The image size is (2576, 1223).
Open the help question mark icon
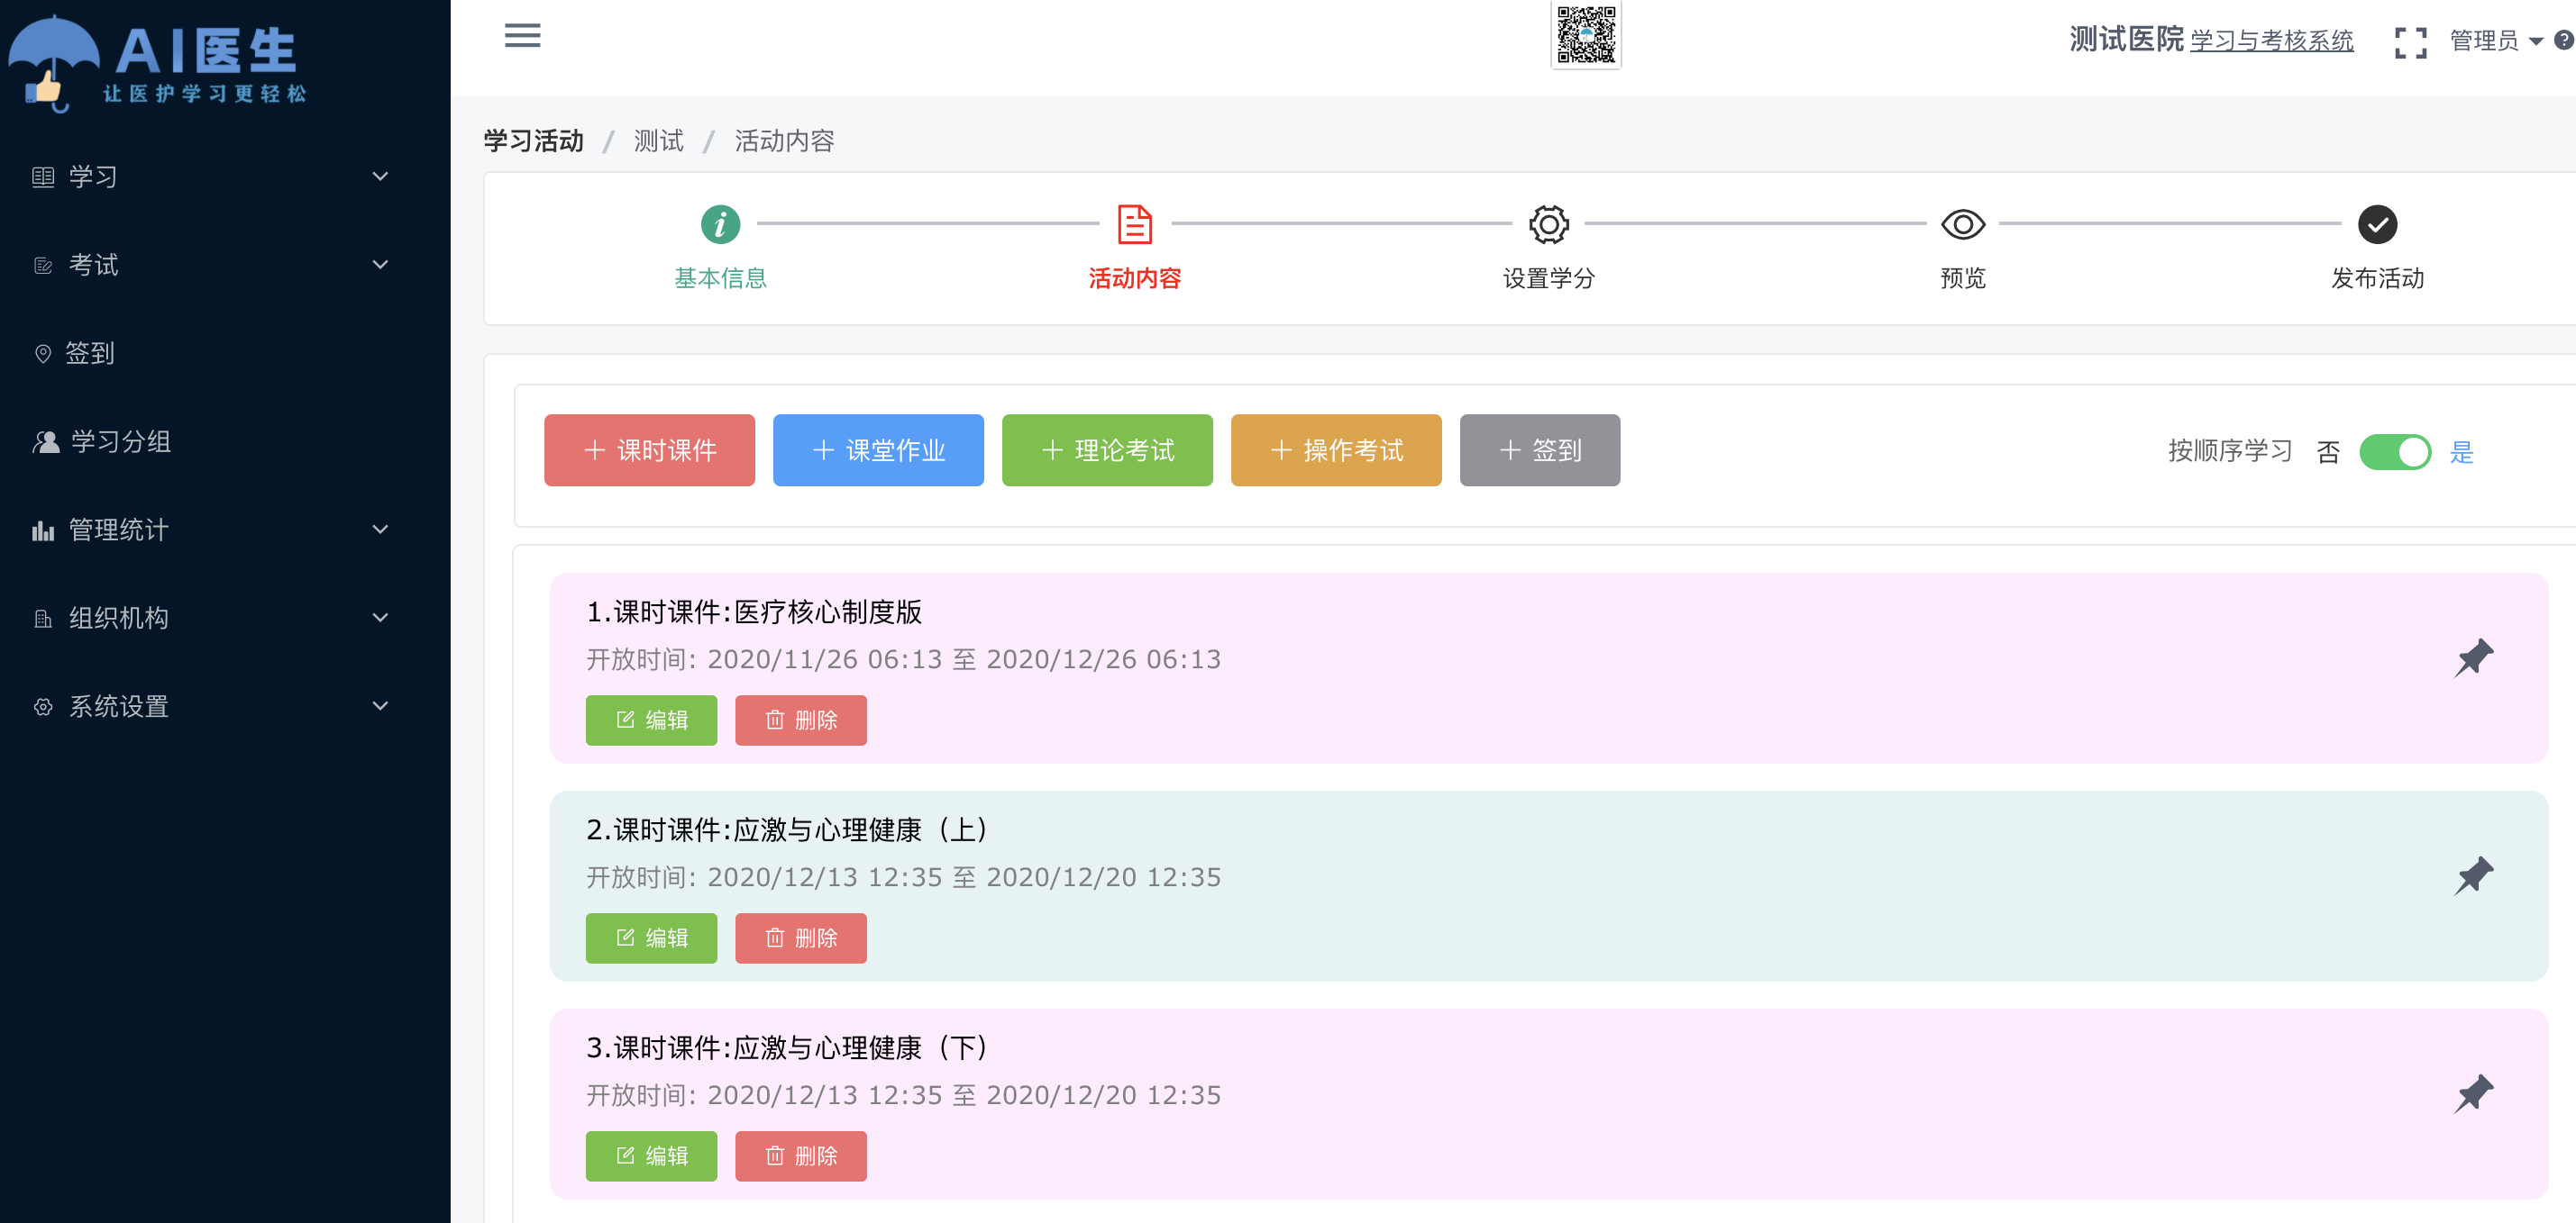tap(2564, 41)
